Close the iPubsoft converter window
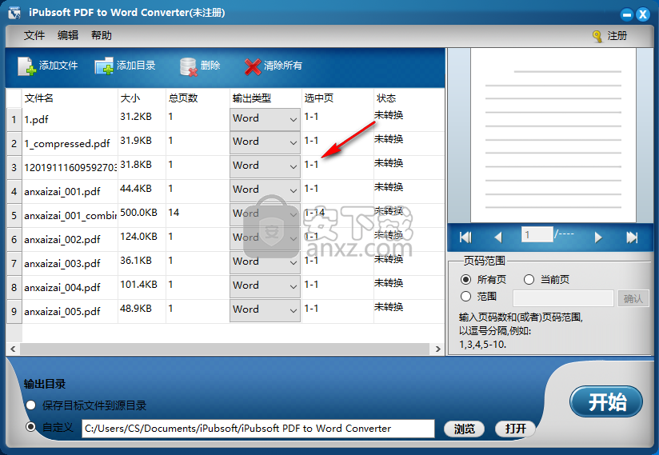The image size is (659, 455). pyautogui.click(x=643, y=15)
